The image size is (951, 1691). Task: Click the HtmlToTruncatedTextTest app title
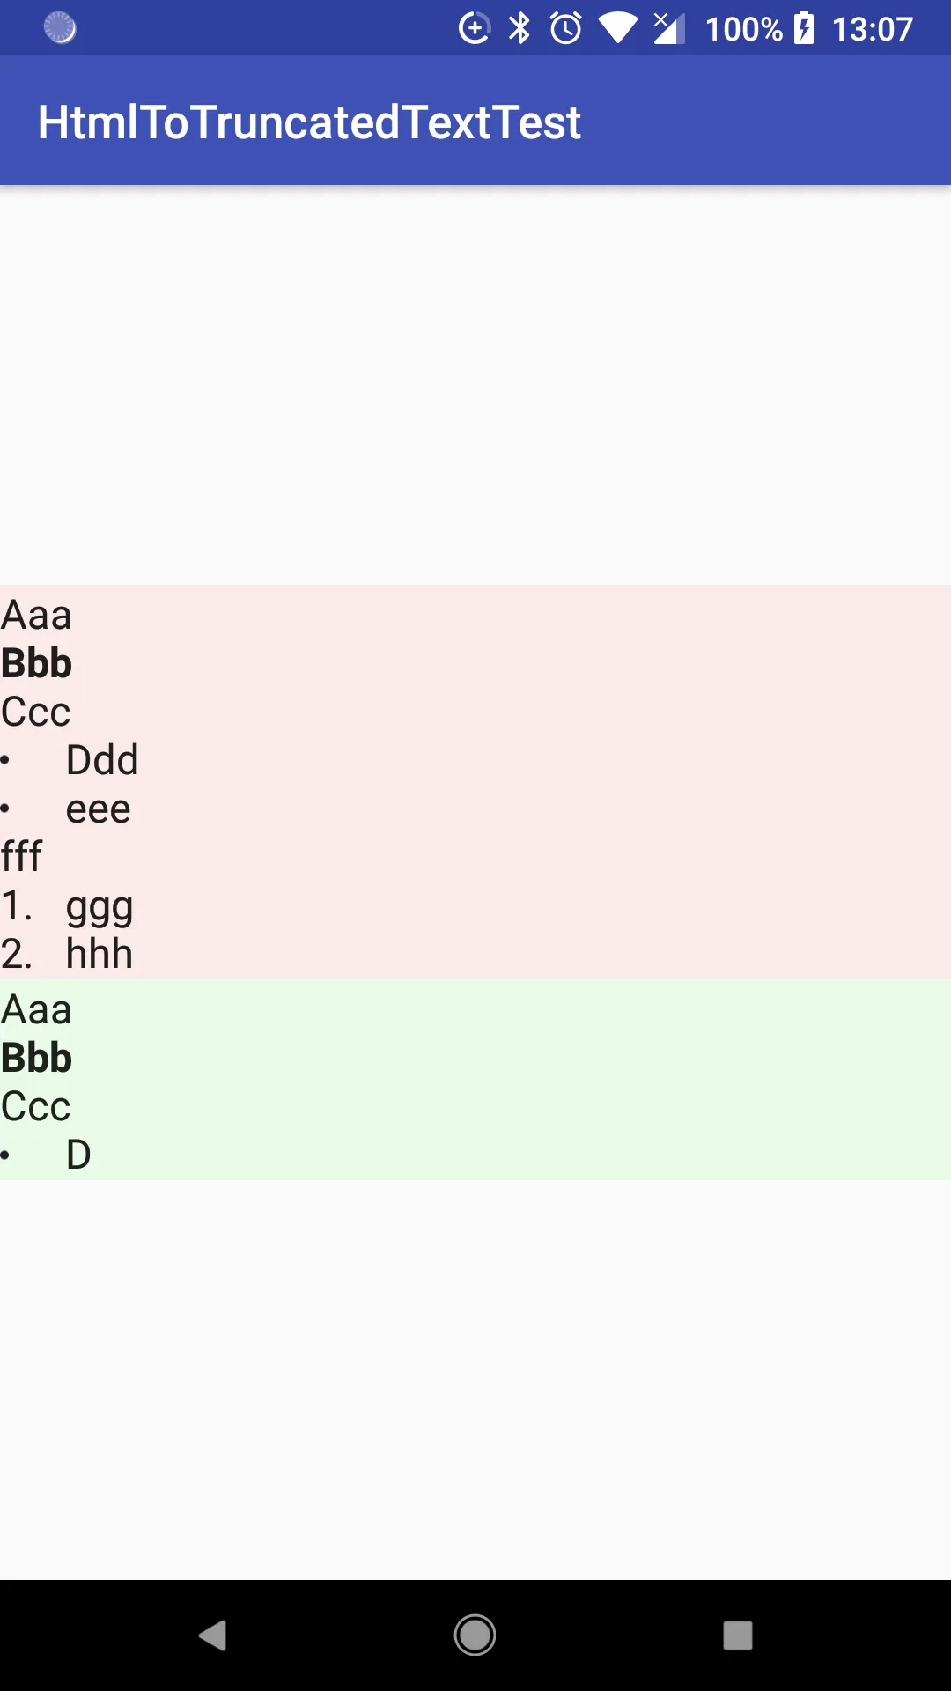309,122
